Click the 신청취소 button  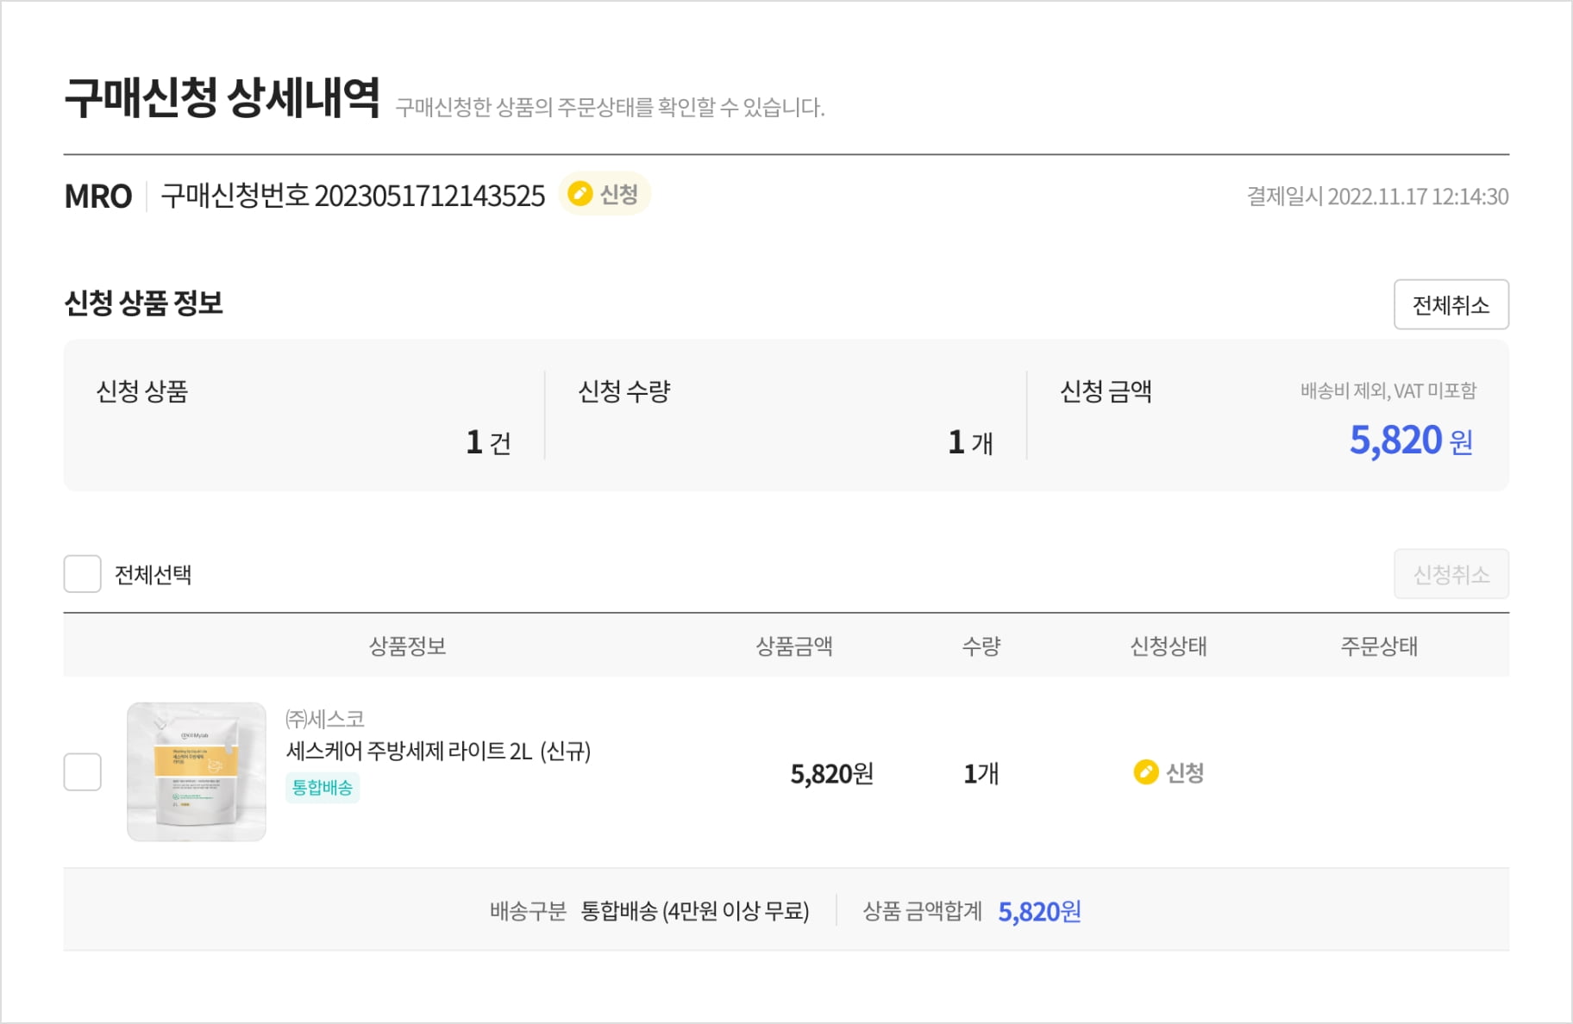click(1451, 574)
